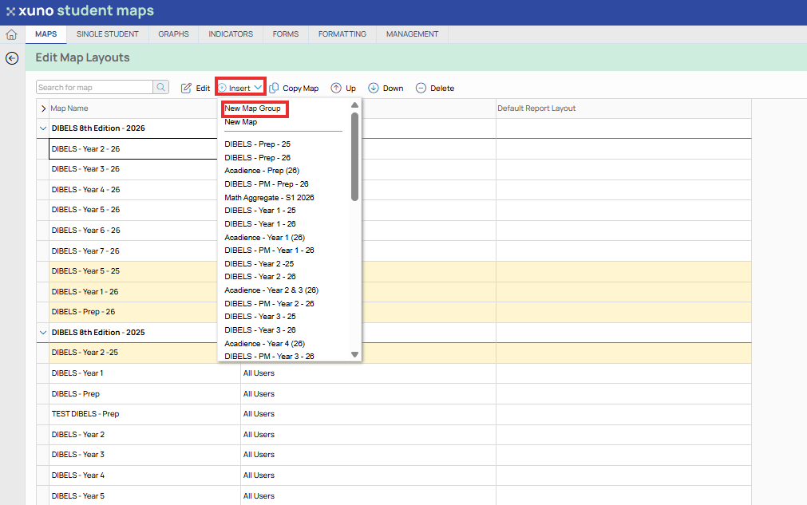Image resolution: width=807 pixels, height=505 pixels.
Task: Click the Copy Map button label
Action: pyautogui.click(x=301, y=88)
